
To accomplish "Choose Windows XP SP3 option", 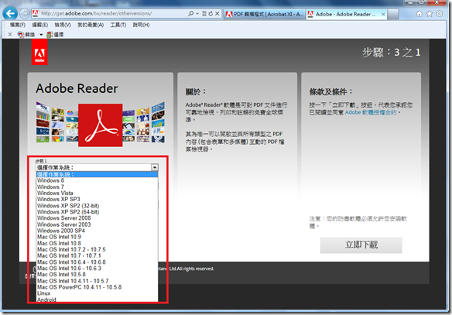I will tap(98, 199).
